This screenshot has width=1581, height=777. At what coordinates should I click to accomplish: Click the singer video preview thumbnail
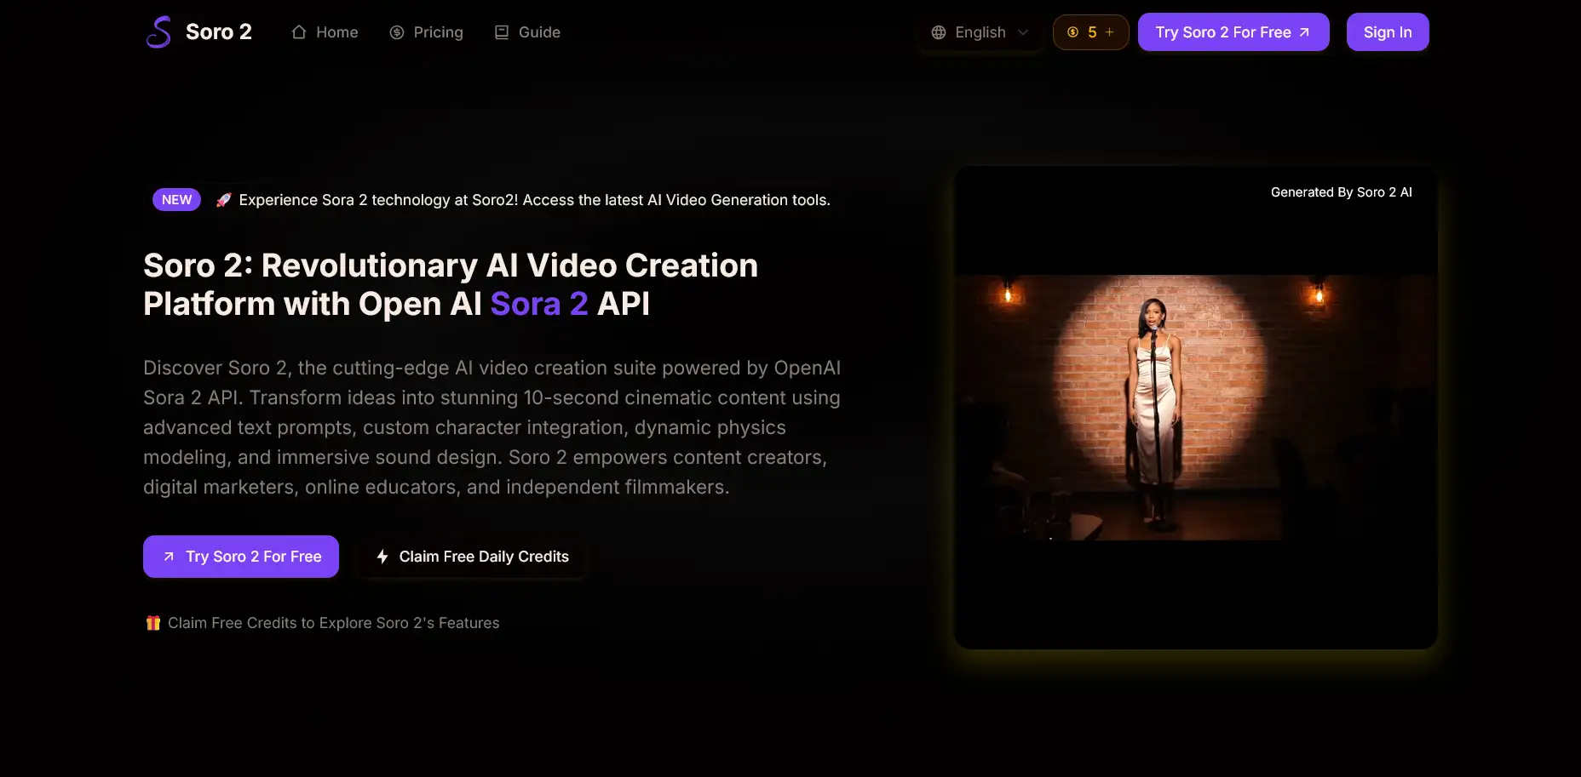pos(1195,407)
